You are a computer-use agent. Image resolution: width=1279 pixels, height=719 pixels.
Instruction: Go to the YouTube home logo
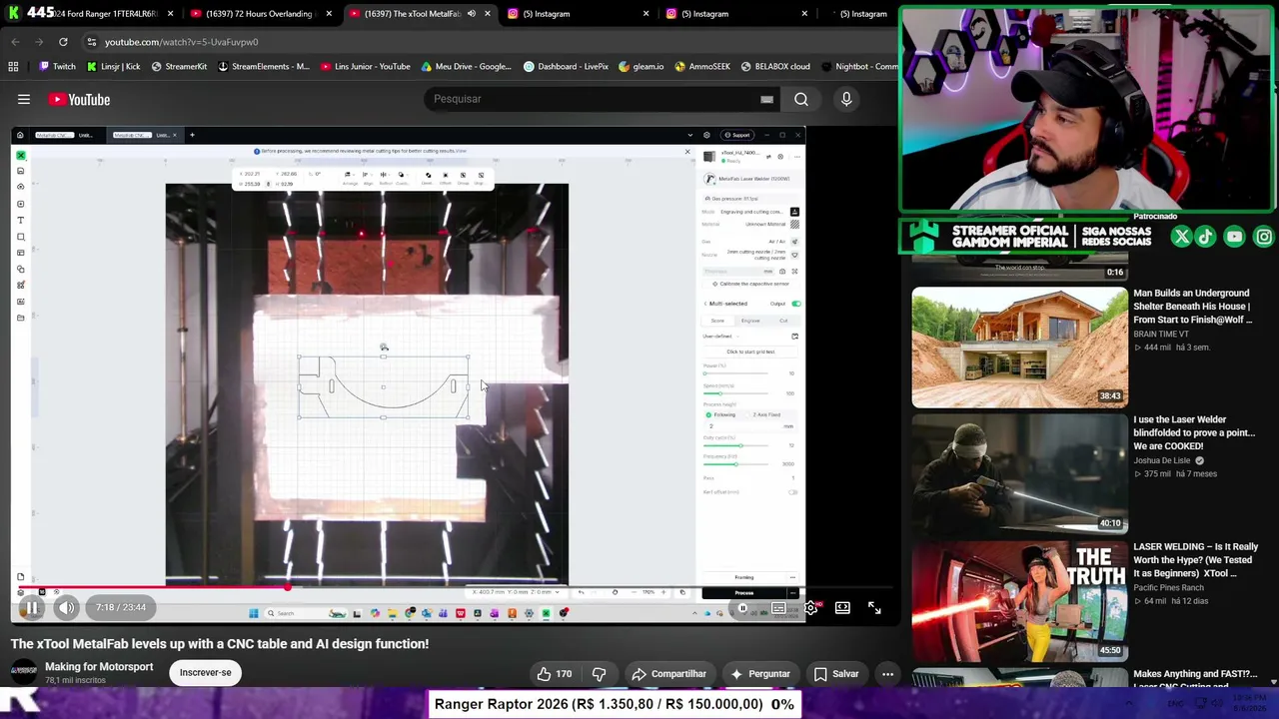point(79,99)
